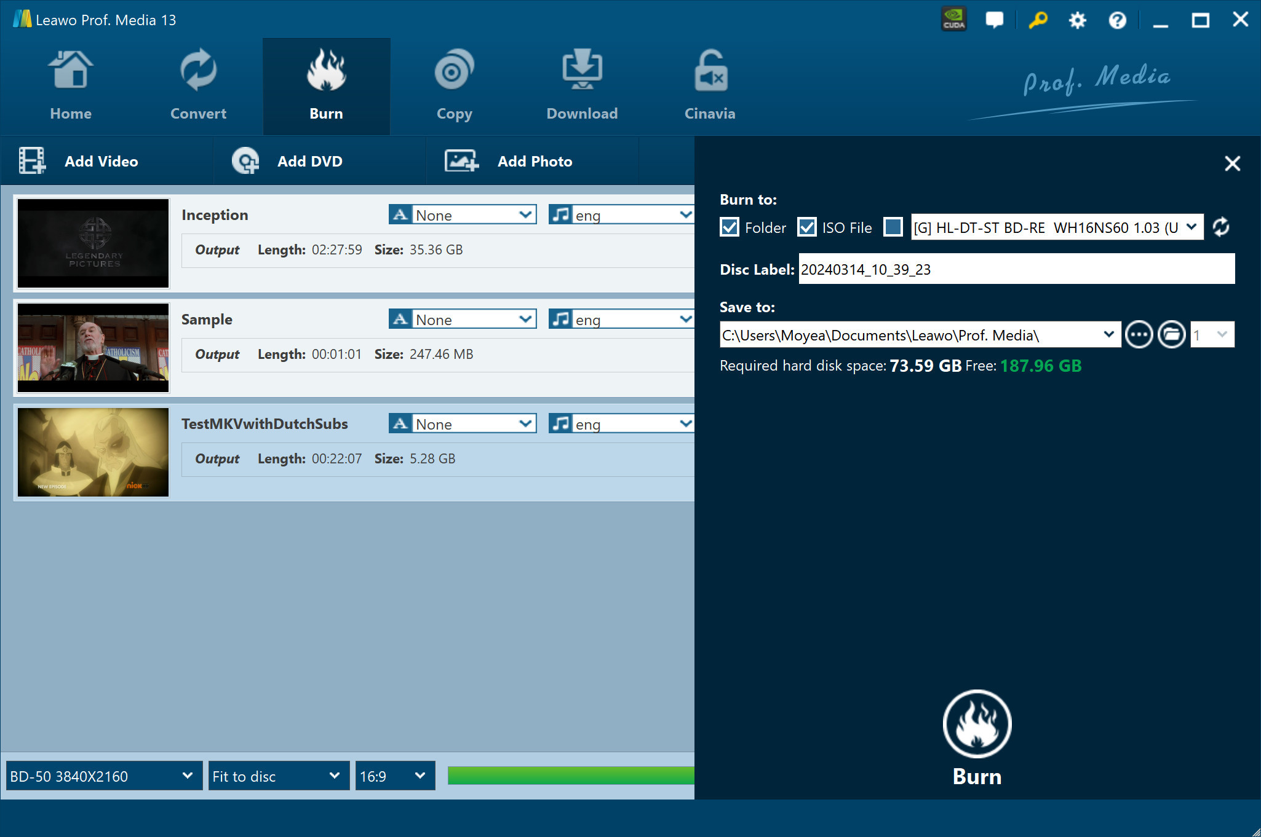Open the Cinavia tab
Screen dimensions: 1261x837
coord(710,87)
